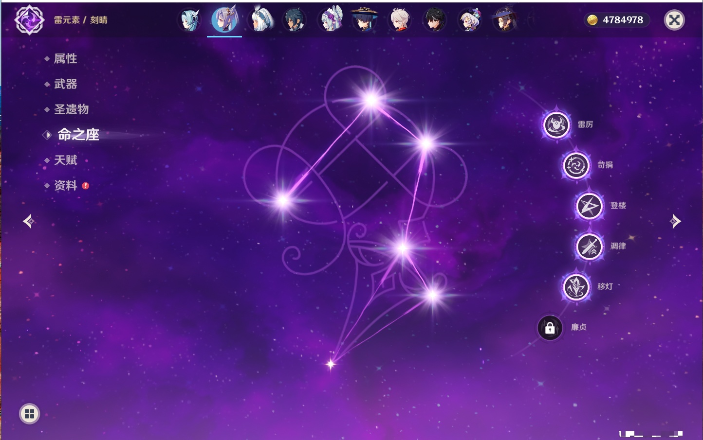
Task: Select the wide-hat Wanderer avatar
Action: click(364, 20)
